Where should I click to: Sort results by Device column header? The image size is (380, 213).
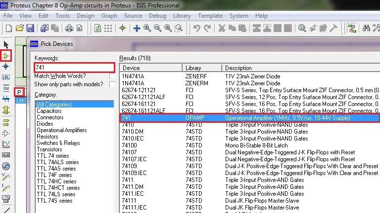[x=151, y=68]
